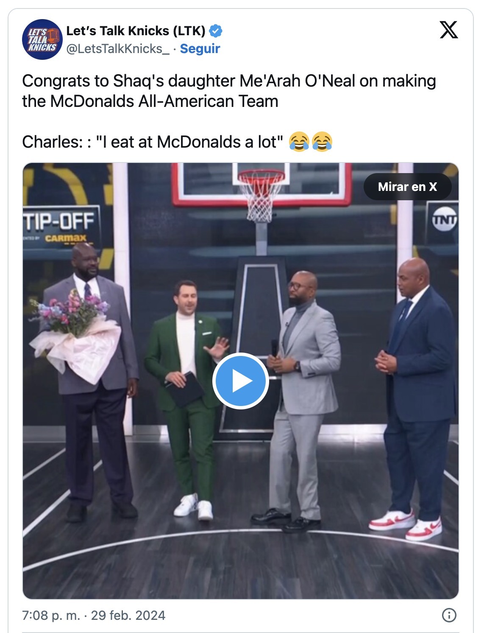
Task: Click the laughing-crying emojis in the tweet
Action: 311,142
